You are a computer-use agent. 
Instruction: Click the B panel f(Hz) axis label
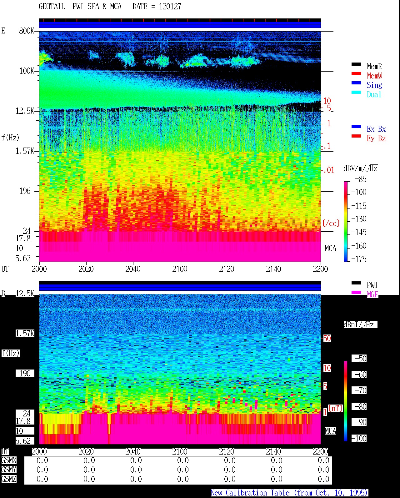tap(10, 353)
